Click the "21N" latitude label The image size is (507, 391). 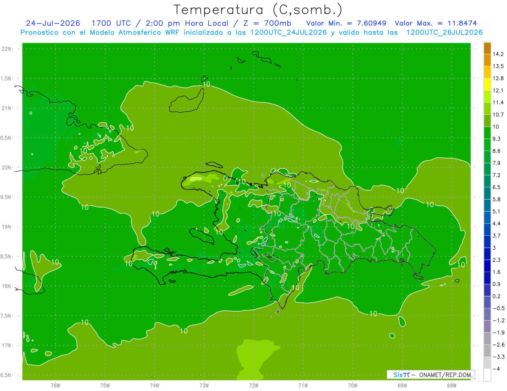(7, 108)
